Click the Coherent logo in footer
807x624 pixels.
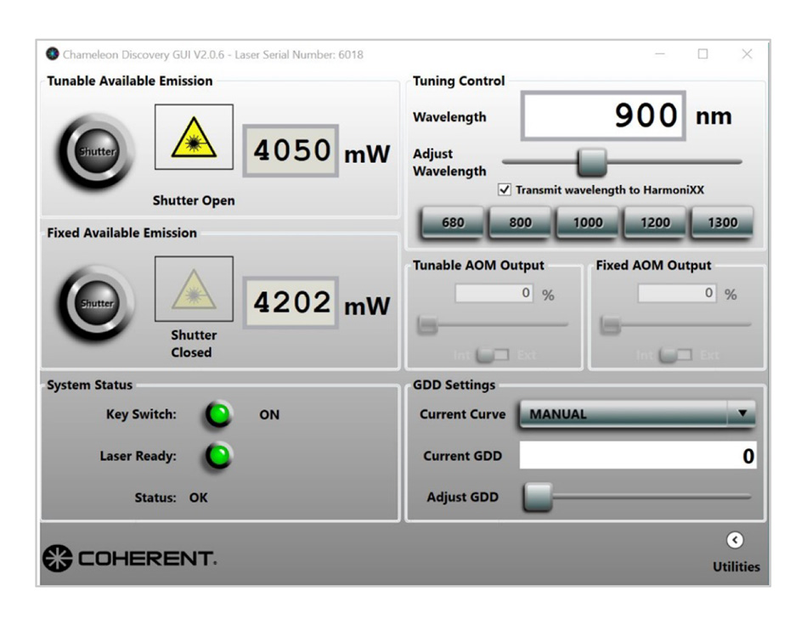130,559
